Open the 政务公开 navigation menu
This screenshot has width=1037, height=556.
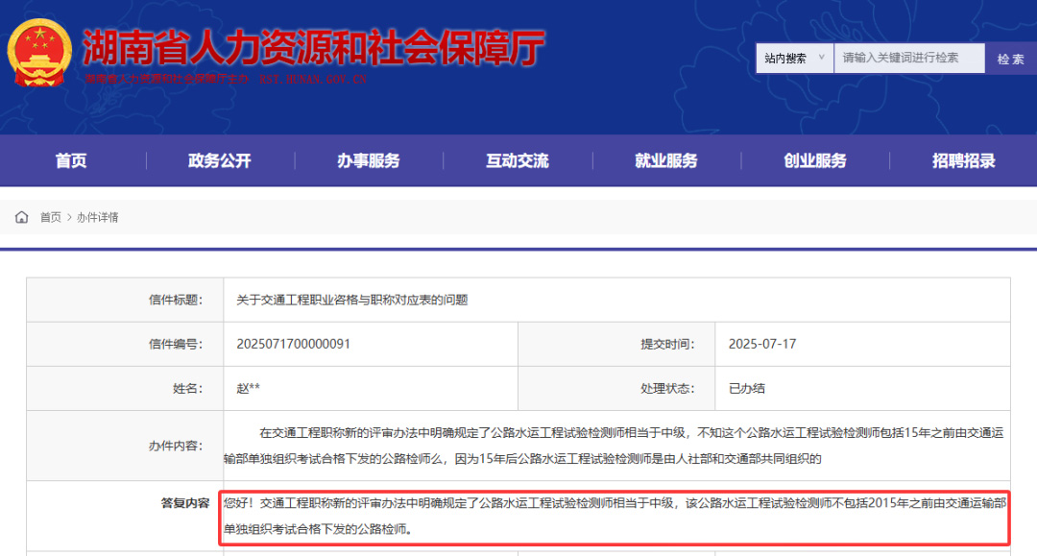219,160
